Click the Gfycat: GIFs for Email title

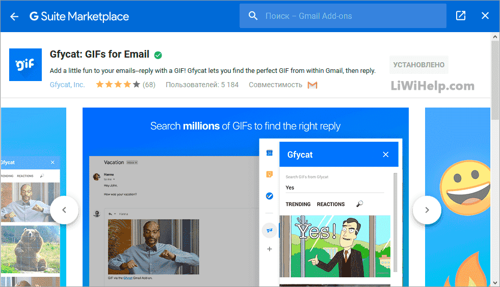[99, 55]
